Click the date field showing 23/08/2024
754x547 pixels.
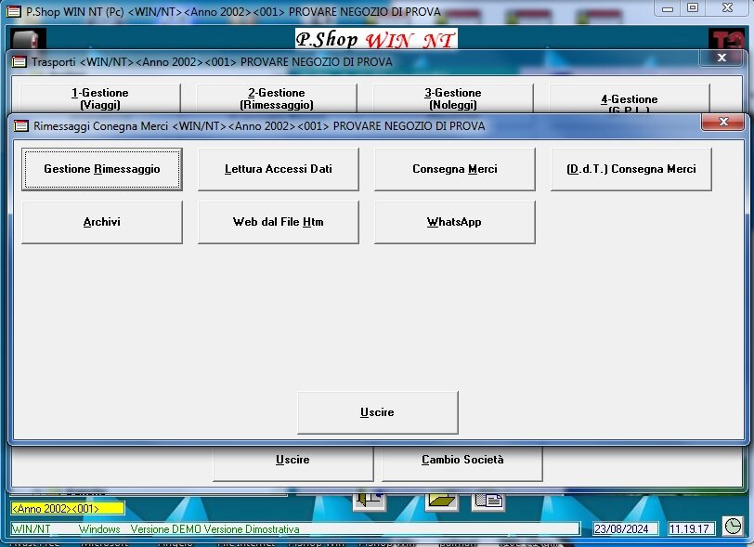(x=626, y=528)
